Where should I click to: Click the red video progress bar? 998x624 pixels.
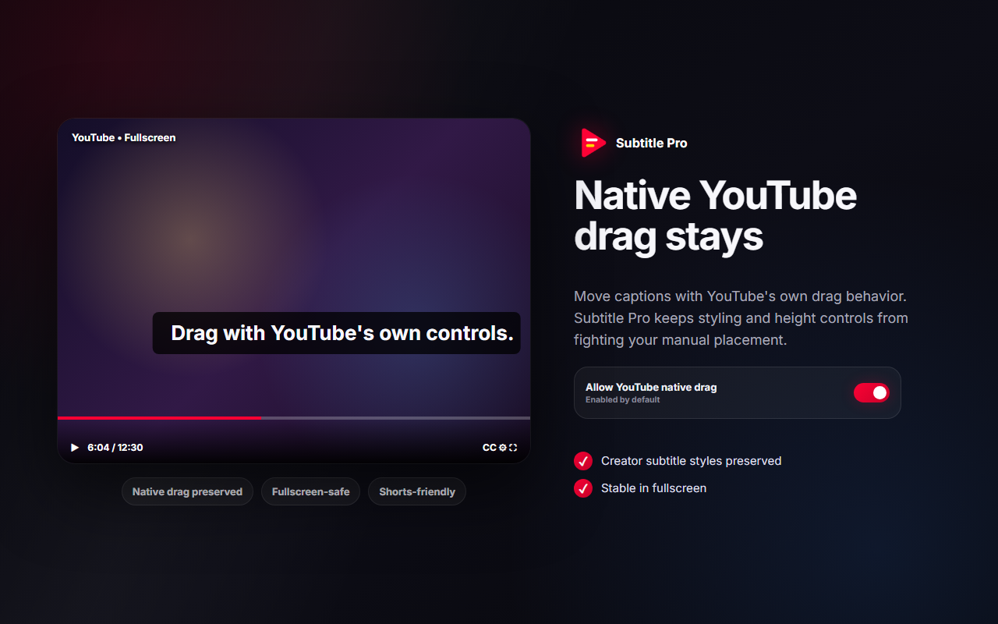pos(160,418)
